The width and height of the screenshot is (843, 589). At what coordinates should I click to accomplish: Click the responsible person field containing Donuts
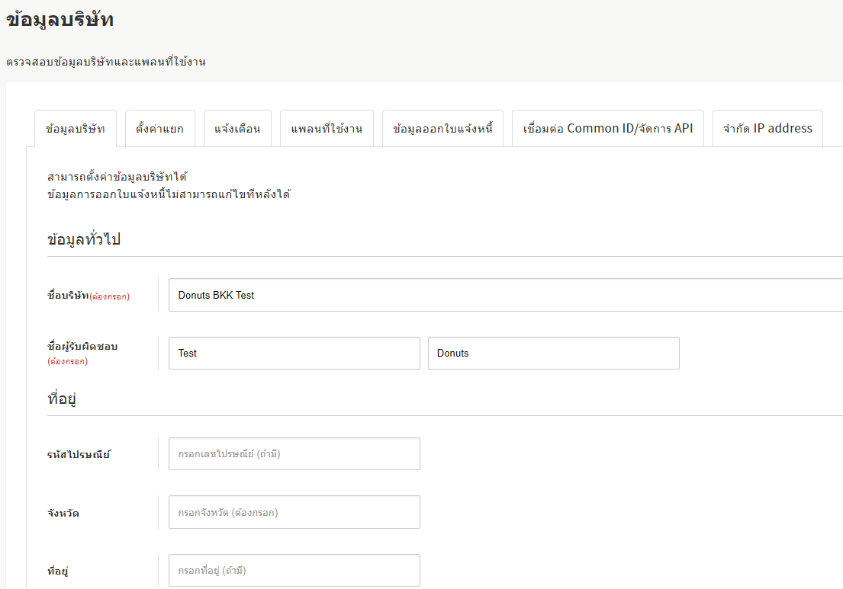click(x=553, y=354)
